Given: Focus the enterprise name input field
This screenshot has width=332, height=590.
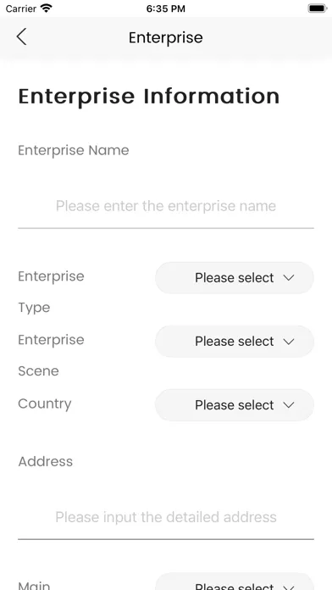Looking at the screenshot, I should pos(166,206).
